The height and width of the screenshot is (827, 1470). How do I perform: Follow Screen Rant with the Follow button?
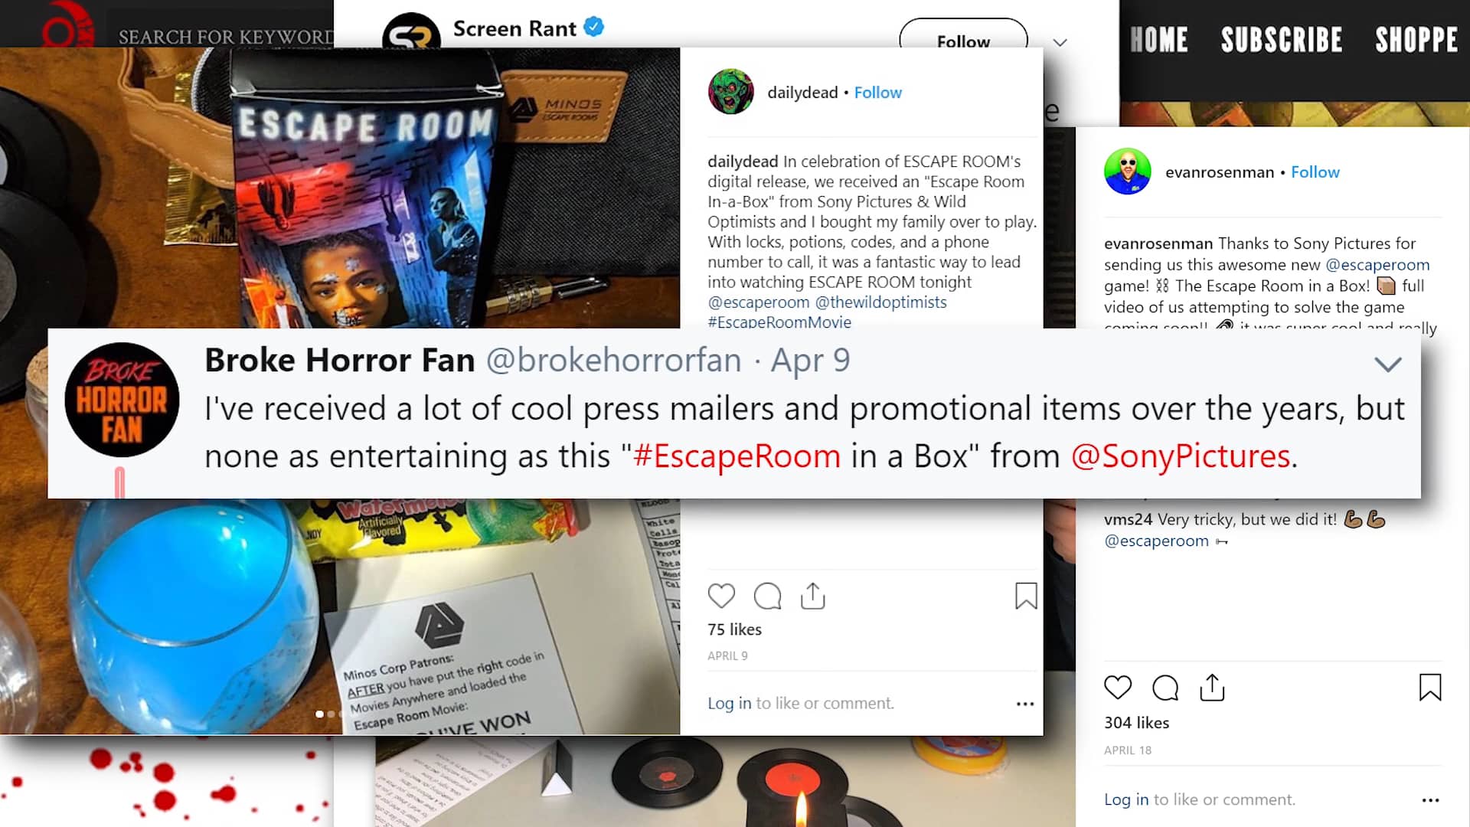[x=963, y=38]
